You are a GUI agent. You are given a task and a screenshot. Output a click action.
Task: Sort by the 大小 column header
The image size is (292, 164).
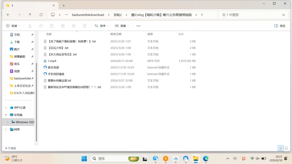[x=181, y=34]
